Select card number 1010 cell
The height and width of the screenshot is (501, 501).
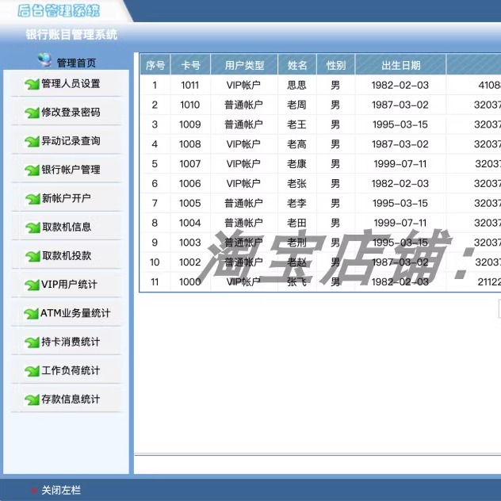click(x=190, y=105)
